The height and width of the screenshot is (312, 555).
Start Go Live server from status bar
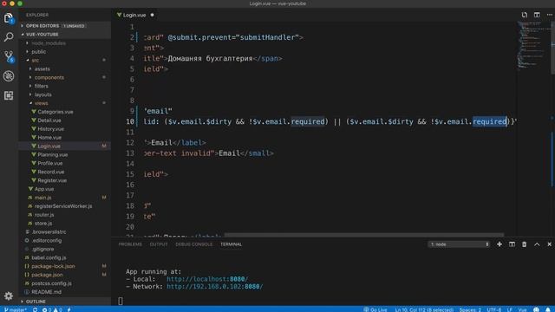tap(375, 309)
